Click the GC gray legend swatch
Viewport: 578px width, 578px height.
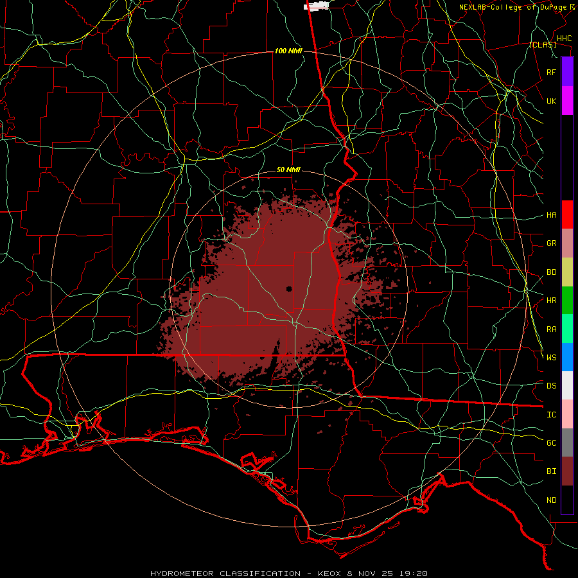click(x=567, y=442)
